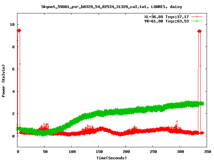Click y-axis tick label 6
This screenshot has width=214, height=161.
(x=13, y=69)
